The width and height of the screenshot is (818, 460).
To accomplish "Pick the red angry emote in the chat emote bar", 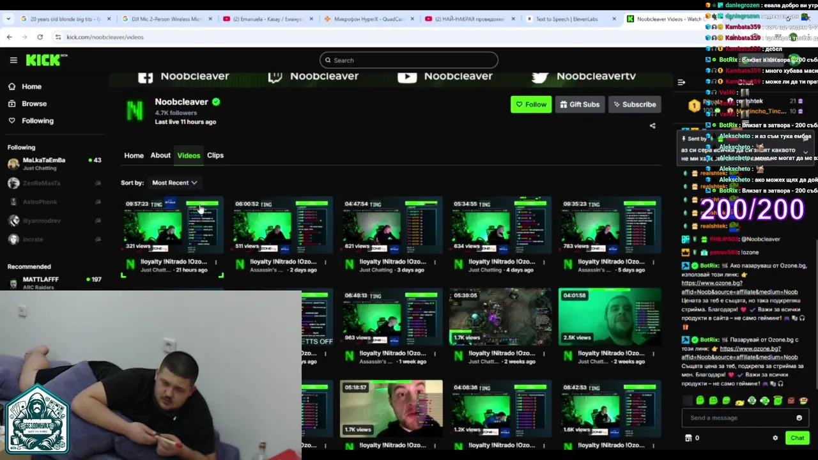I will pyautogui.click(x=791, y=401).
